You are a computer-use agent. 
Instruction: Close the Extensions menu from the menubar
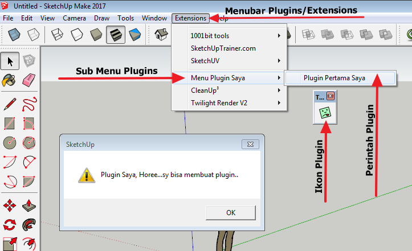190,18
